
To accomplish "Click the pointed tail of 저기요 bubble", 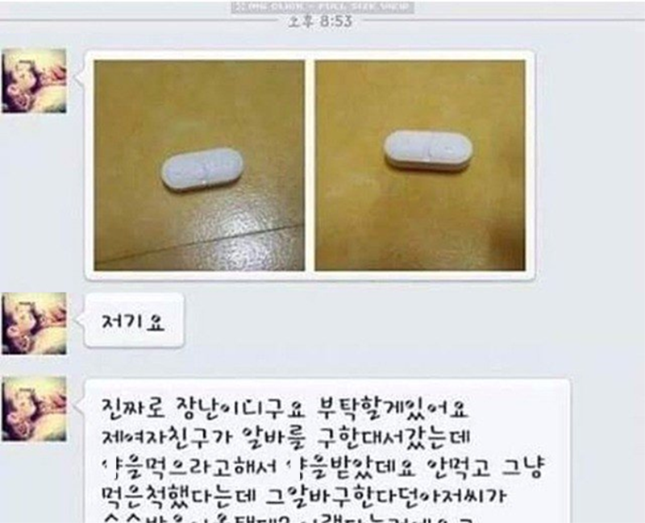I will (x=81, y=321).
